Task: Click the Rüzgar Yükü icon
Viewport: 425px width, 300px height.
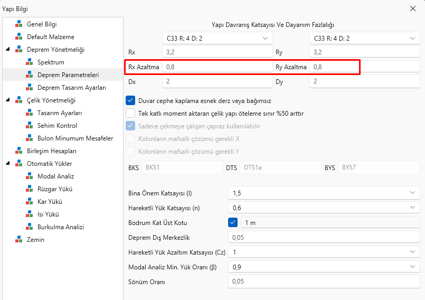Action: (x=30, y=189)
